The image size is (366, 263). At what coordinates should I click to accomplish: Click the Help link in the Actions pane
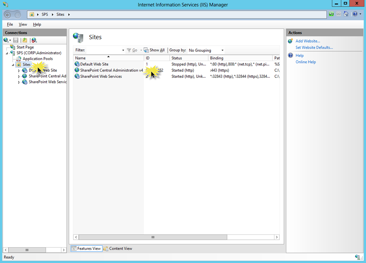coord(300,55)
